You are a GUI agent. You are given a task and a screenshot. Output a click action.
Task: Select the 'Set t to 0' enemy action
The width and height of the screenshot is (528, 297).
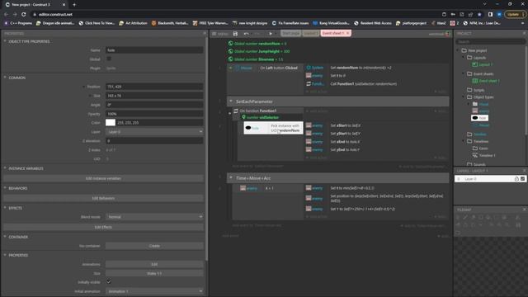click(337, 75)
